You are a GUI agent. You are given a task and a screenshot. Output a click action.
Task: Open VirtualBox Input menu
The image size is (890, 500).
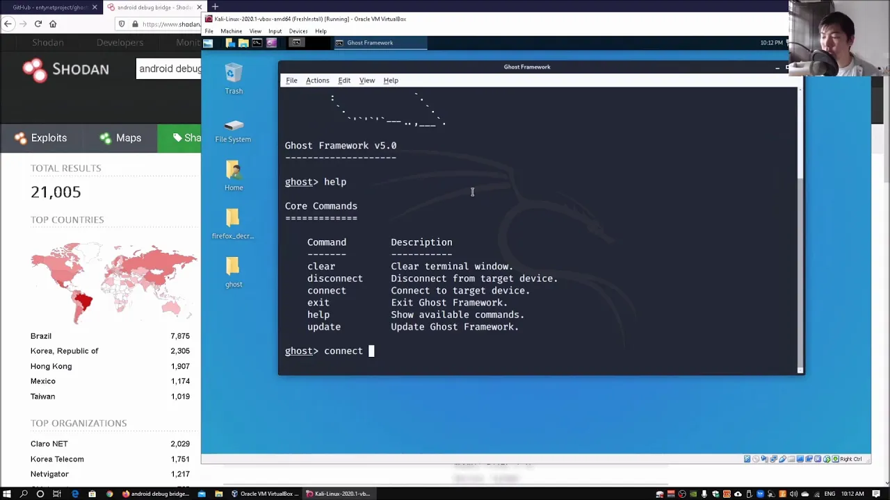(275, 31)
